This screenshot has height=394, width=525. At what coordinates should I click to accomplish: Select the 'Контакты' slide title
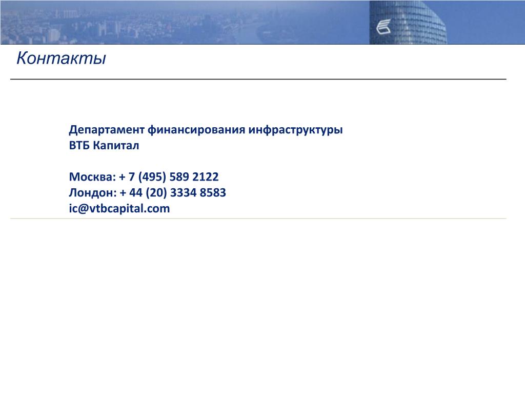point(62,58)
